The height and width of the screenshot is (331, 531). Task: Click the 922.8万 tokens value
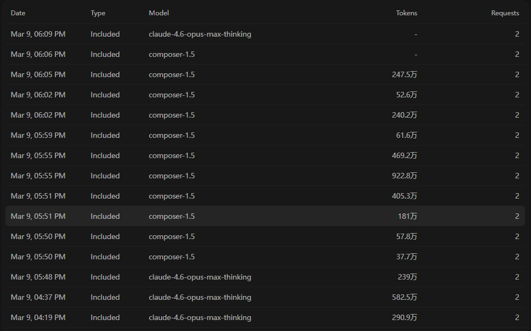coord(404,176)
